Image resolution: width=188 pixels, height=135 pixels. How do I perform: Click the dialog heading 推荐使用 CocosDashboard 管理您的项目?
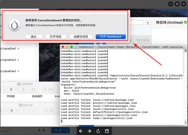click(54, 20)
